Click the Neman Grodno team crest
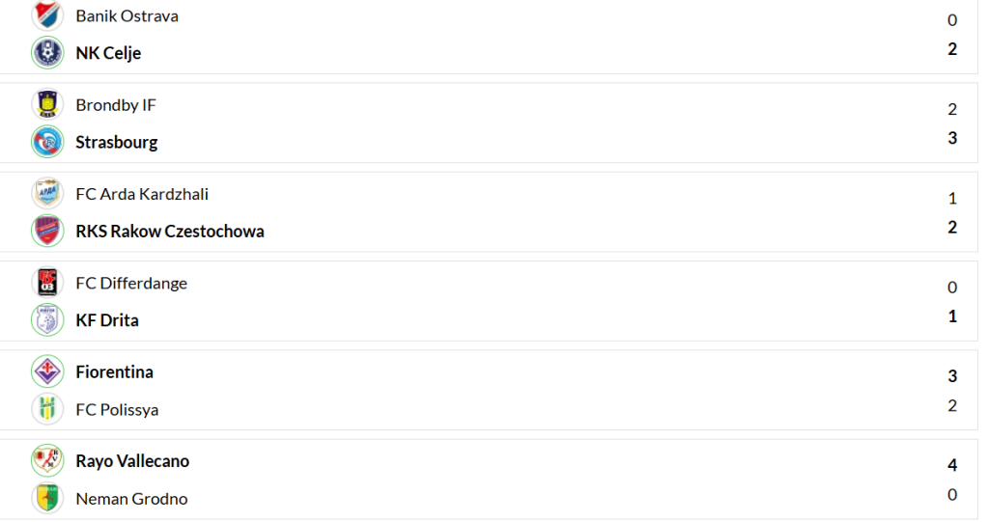The width and height of the screenshot is (989, 522). pos(46,498)
